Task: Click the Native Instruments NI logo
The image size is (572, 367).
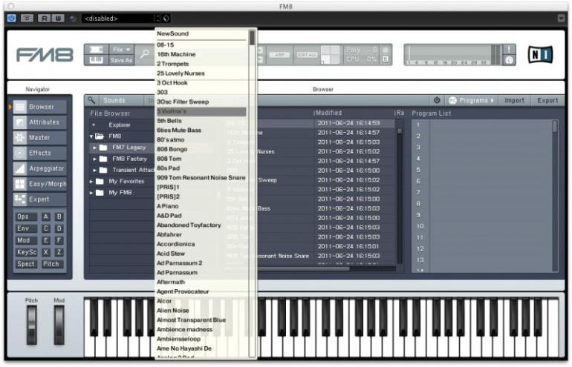Action: click(x=540, y=55)
